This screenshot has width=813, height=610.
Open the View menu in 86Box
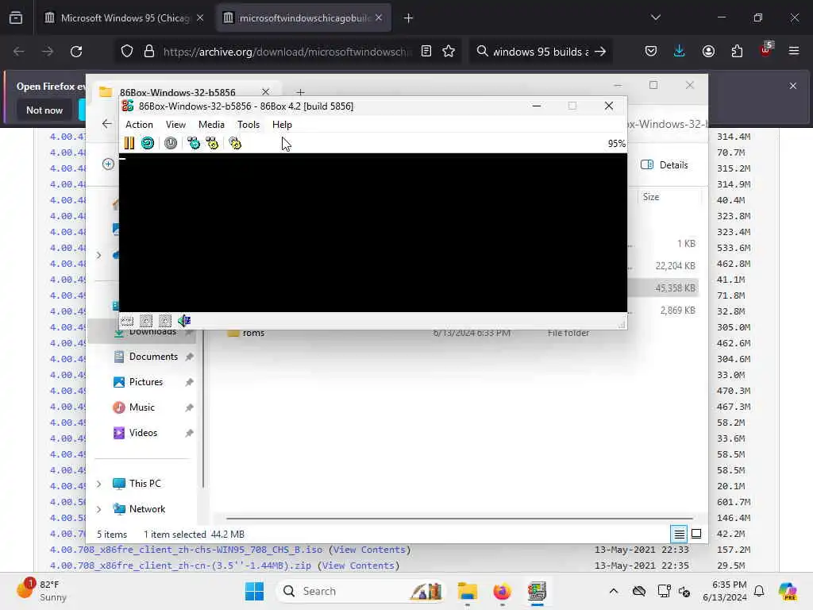pos(175,125)
